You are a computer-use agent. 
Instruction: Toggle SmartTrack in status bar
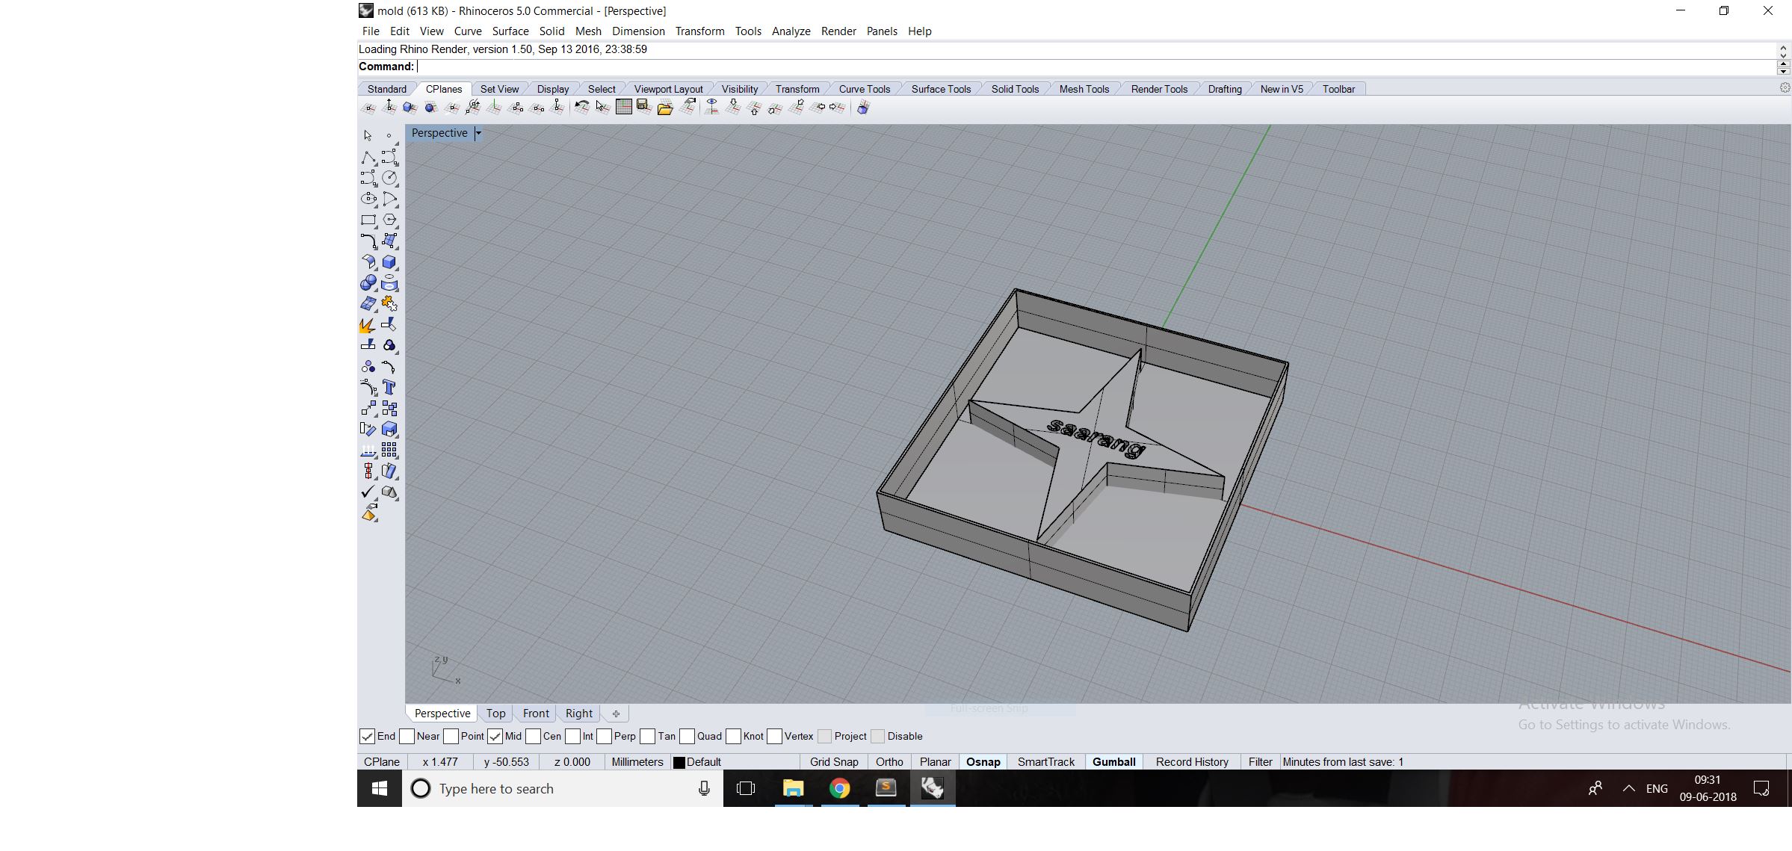[1045, 762]
